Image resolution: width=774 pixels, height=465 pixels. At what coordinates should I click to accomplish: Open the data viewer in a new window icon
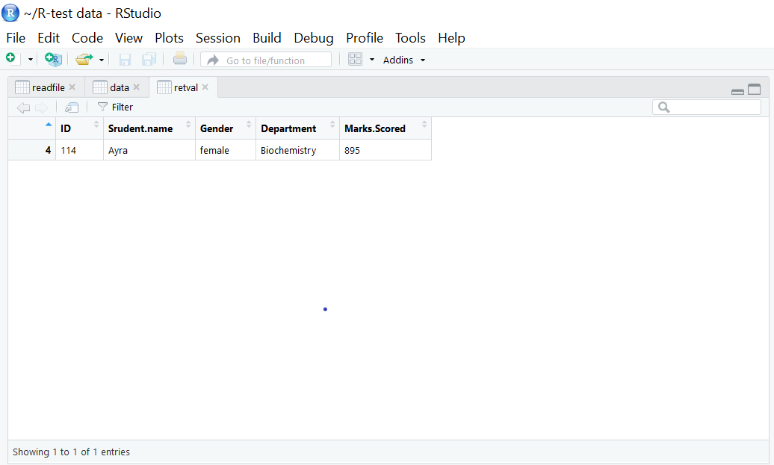tap(71, 107)
